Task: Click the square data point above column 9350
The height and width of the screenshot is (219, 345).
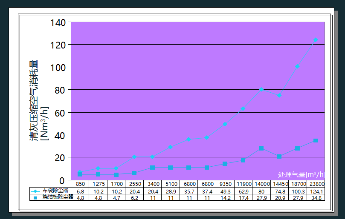Action: 225,164
